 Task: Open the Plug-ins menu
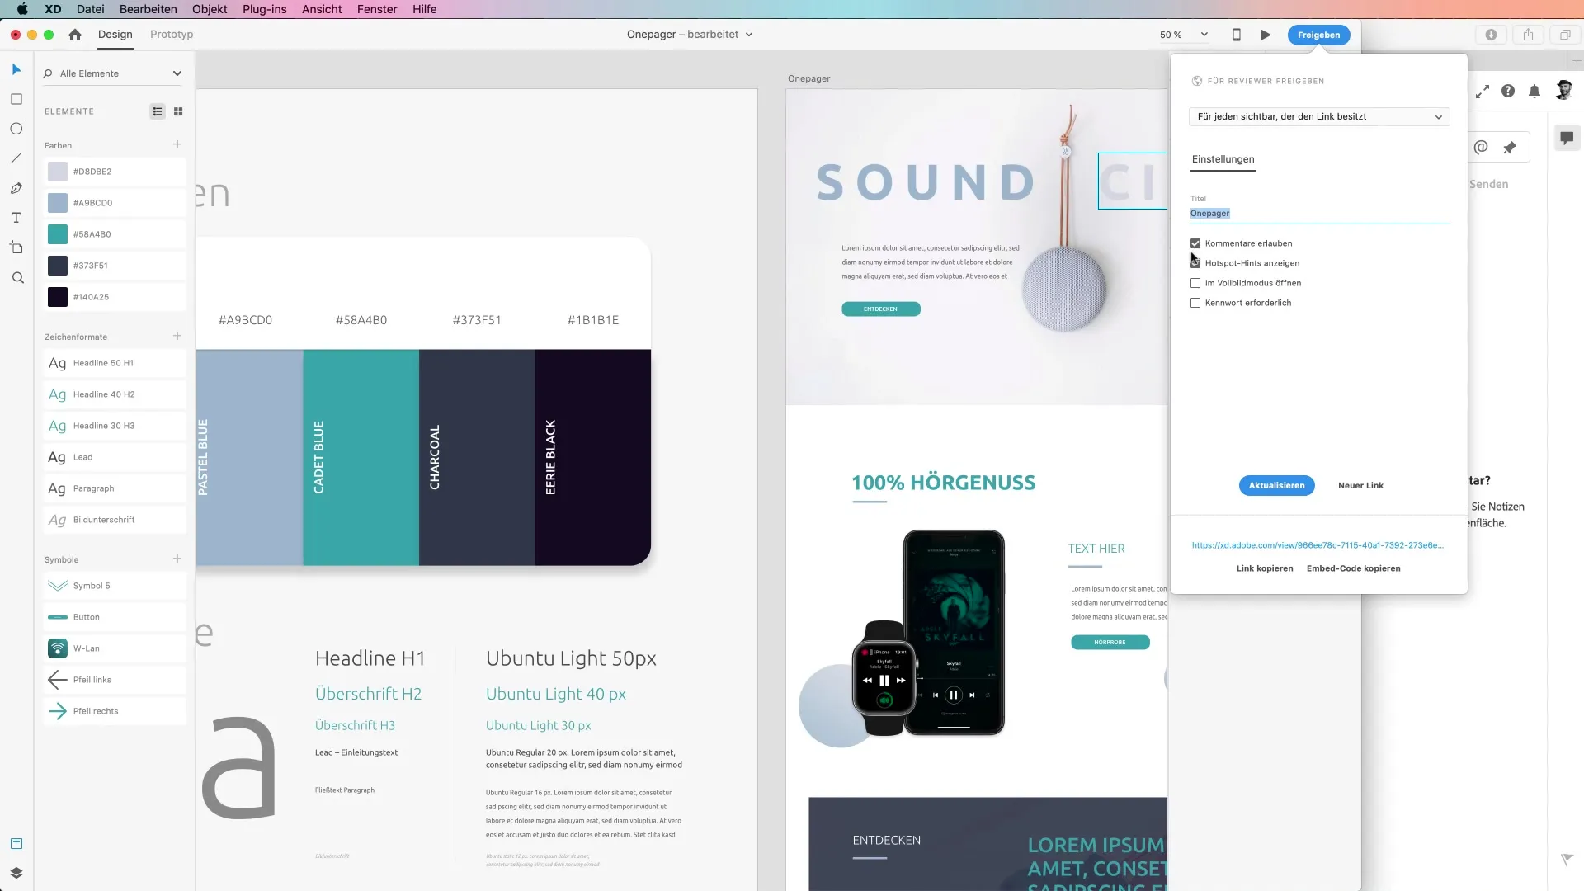265,9
